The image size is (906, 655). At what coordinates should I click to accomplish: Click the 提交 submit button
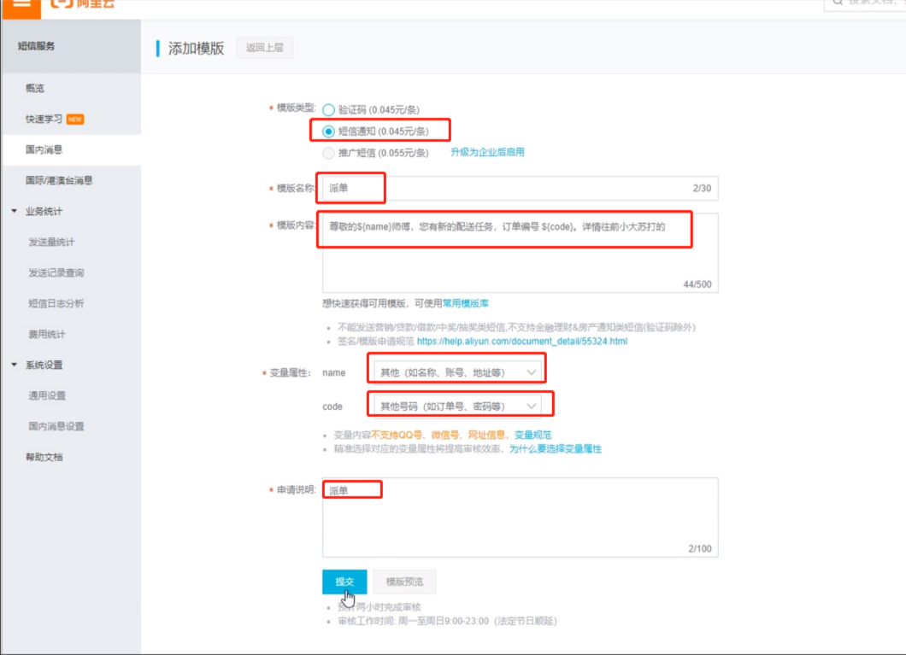click(x=344, y=582)
